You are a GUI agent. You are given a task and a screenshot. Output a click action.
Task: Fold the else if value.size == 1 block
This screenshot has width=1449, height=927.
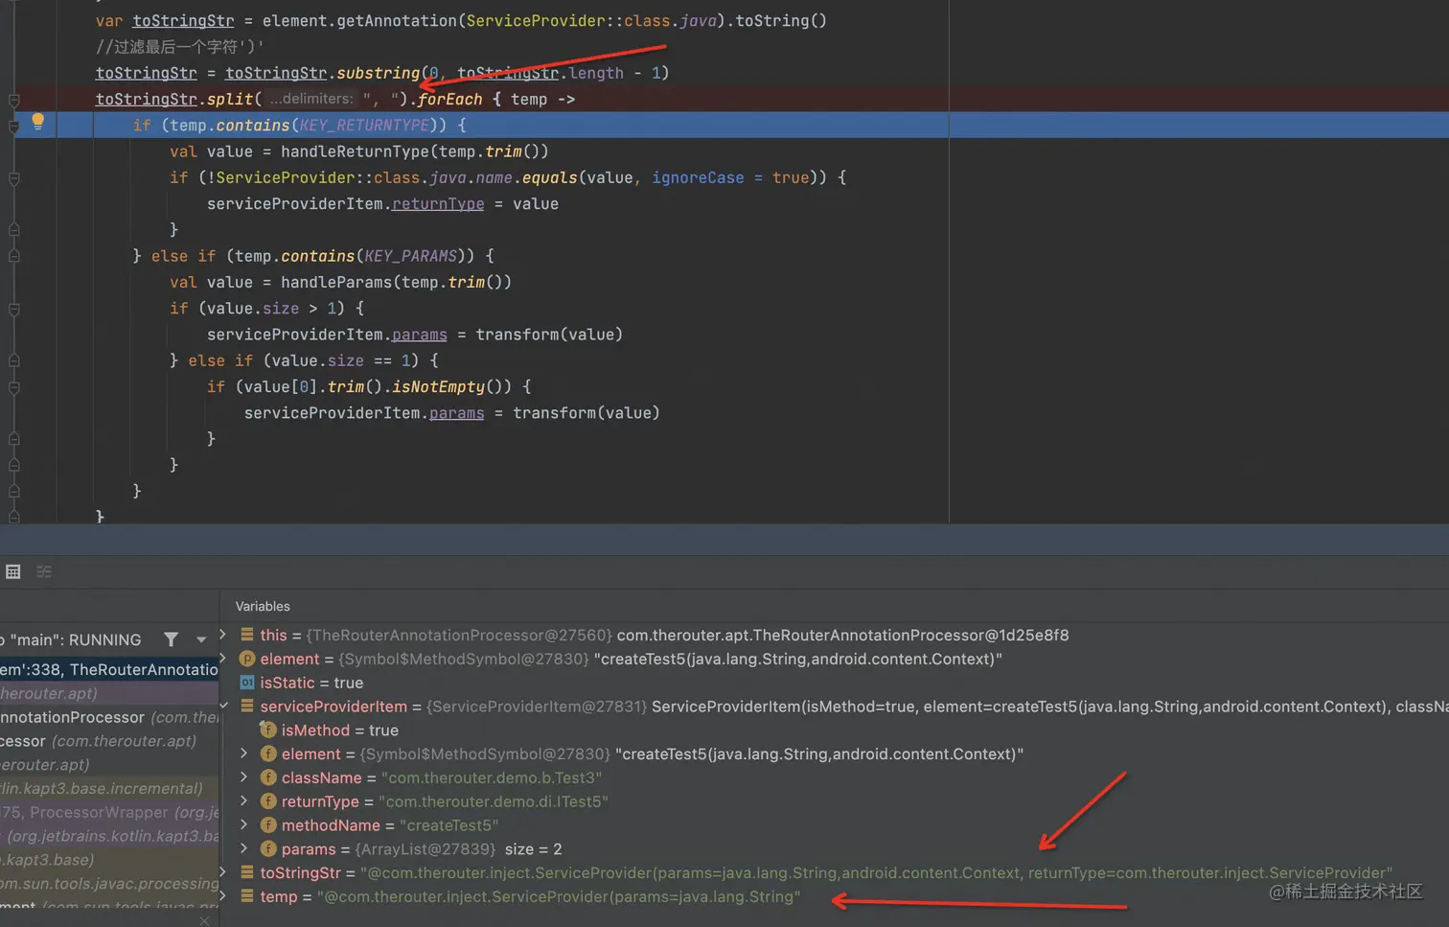[x=14, y=360]
